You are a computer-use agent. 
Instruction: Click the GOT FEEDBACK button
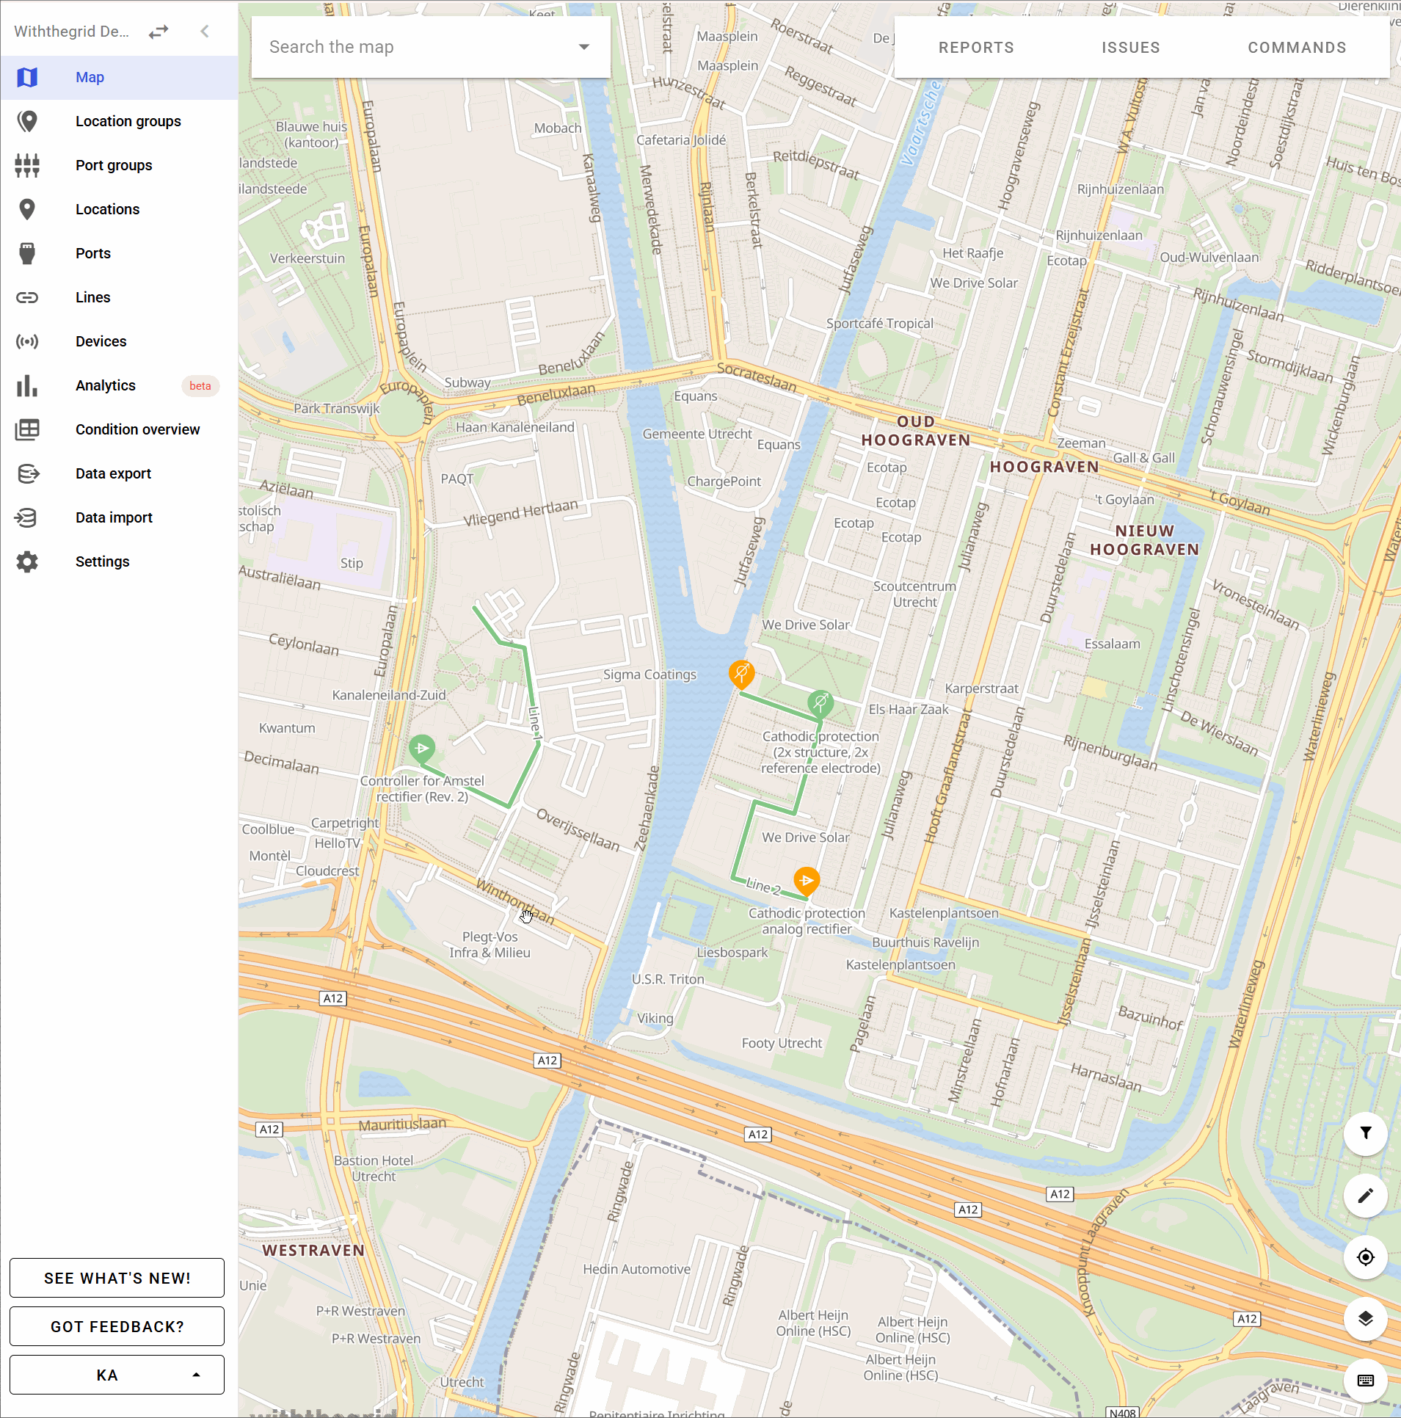point(117,1326)
